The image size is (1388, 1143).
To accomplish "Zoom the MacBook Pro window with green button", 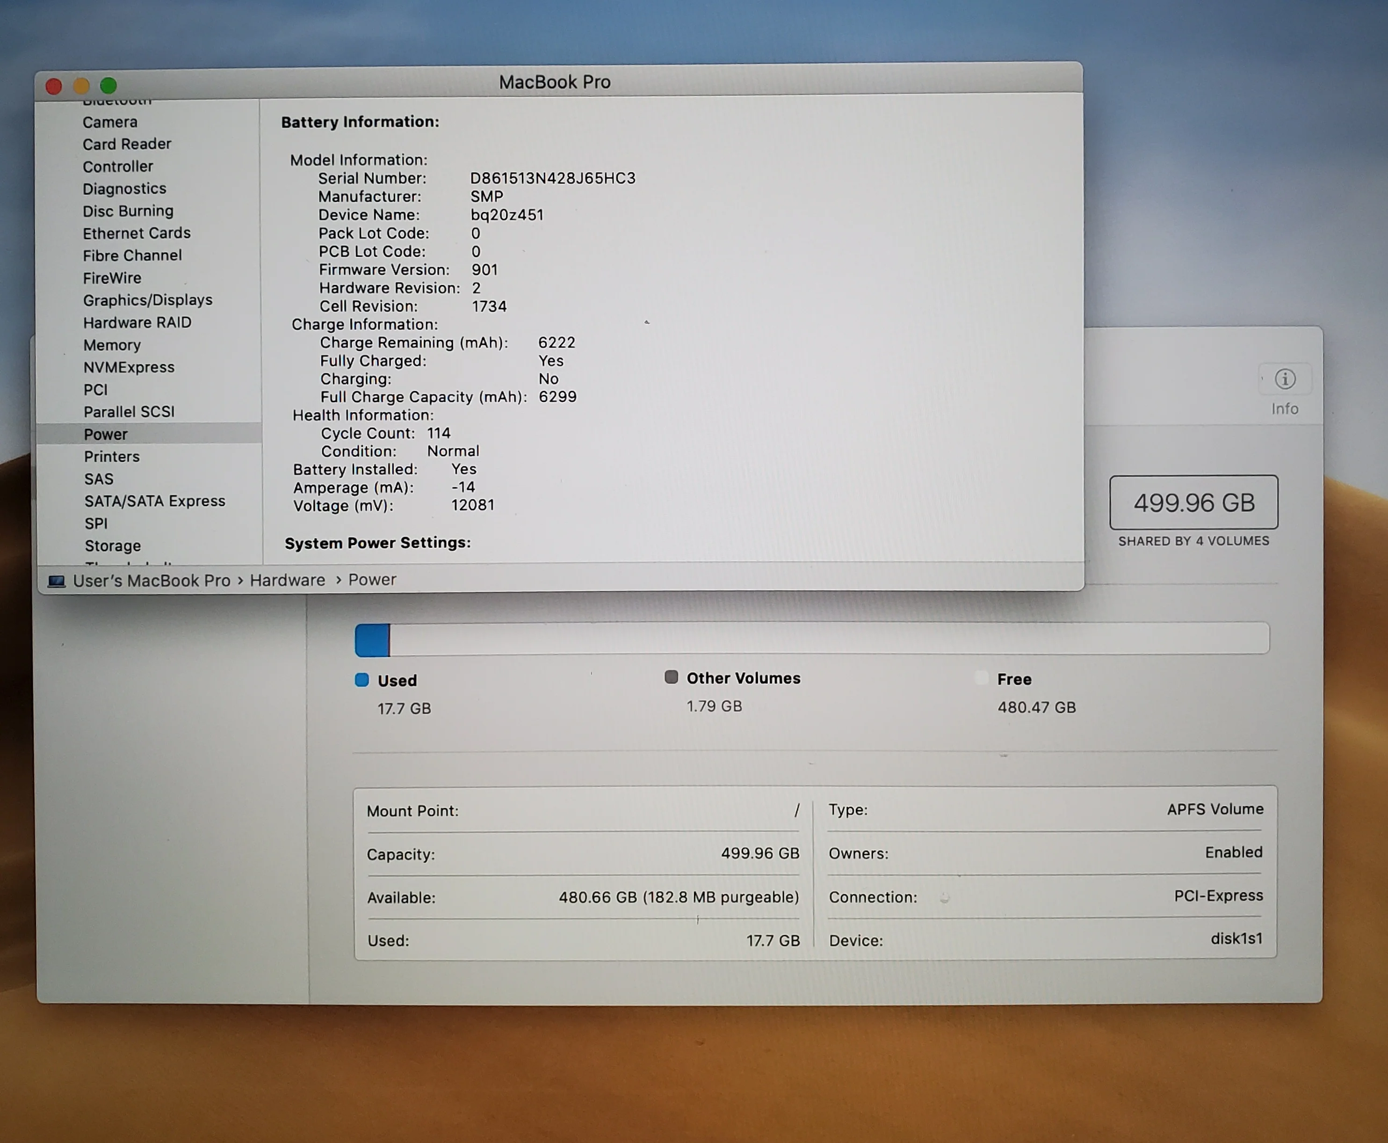I will click(x=108, y=86).
